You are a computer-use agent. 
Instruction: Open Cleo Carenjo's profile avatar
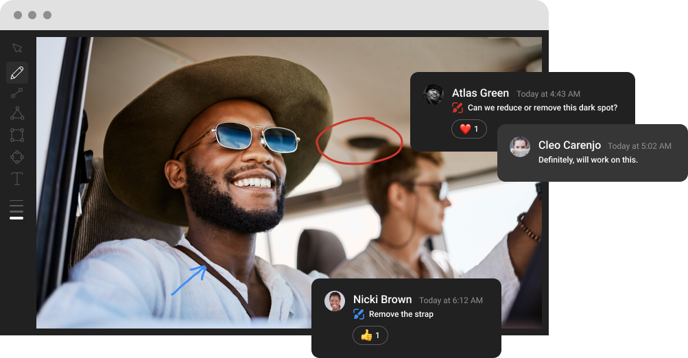pos(520,146)
